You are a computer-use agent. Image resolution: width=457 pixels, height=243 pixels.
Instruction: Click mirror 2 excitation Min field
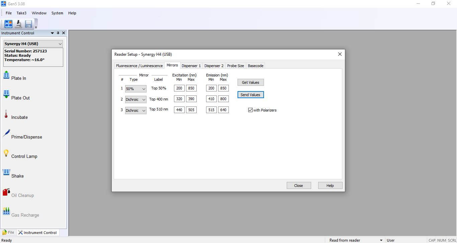pyautogui.click(x=179, y=99)
